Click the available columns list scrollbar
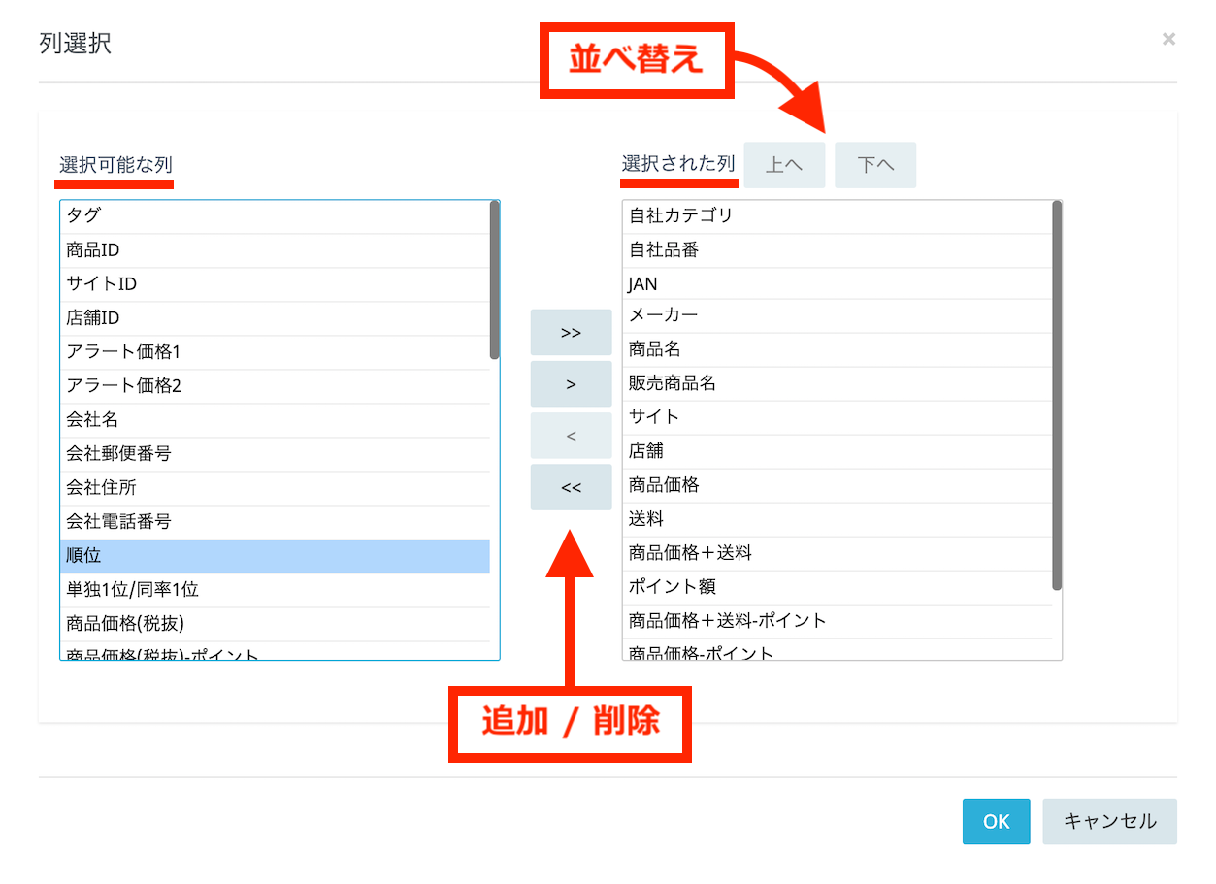 (495, 280)
